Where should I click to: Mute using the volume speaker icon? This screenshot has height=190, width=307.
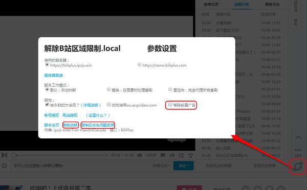[x=140, y=155]
